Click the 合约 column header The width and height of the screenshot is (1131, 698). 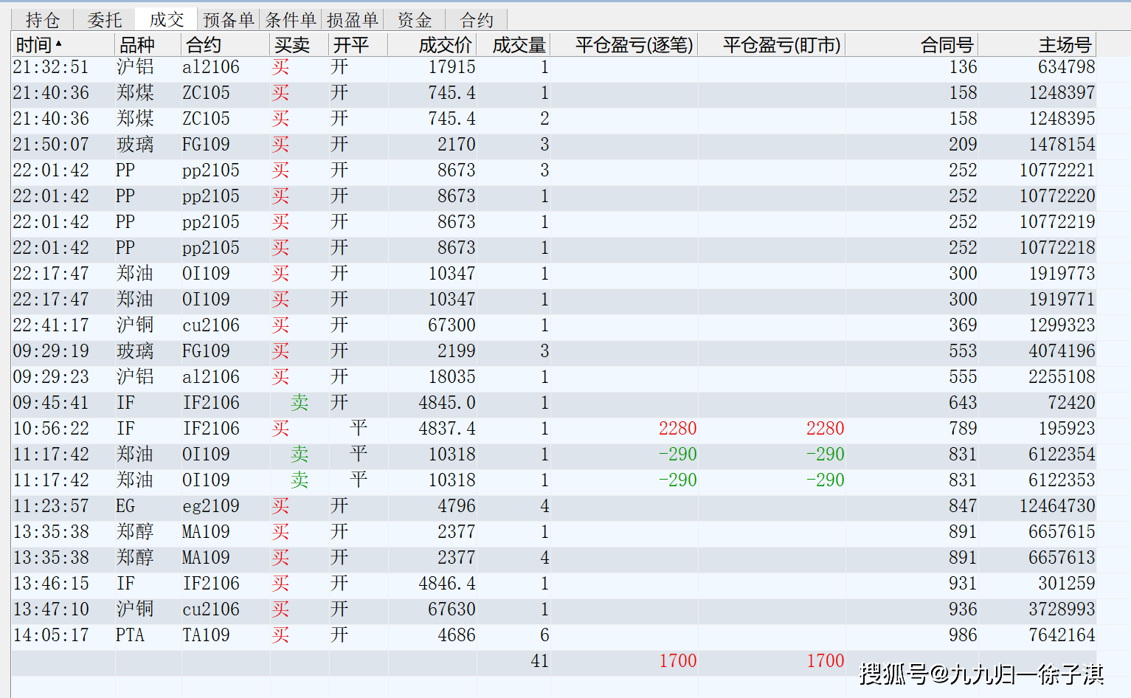226,45
